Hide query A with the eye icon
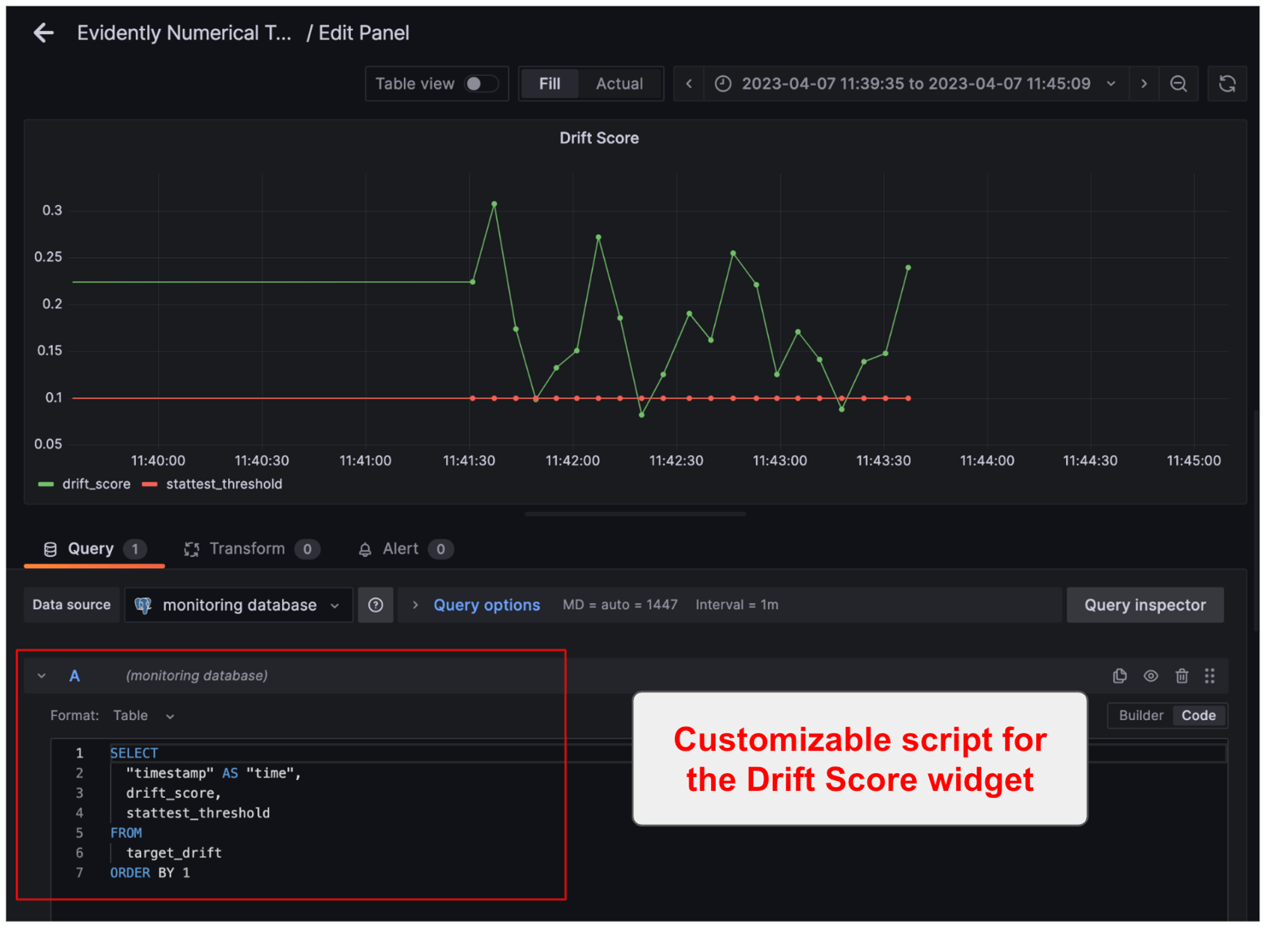Viewport: 1266px width, 927px height. [1150, 676]
